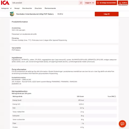The height and width of the screenshot is (129, 129).
Task: Click the Kolhydrat row label
Action: pos(16,116)
